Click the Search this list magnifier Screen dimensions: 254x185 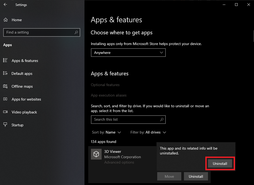click(x=162, y=120)
